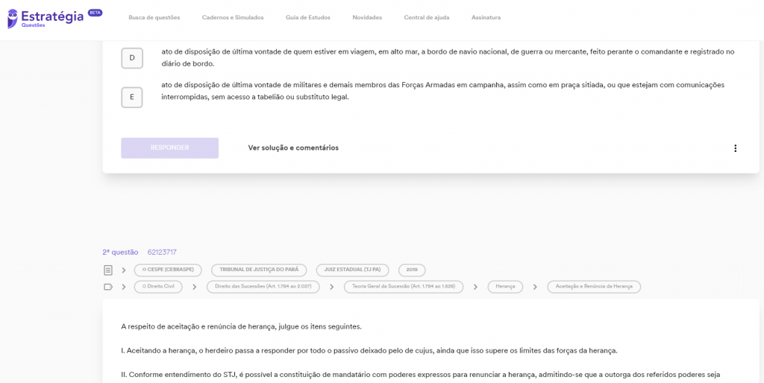Open the three-dot question options menu
The width and height of the screenshot is (764, 383).
[735, 148]
